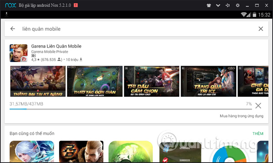Open the suggested green globe app icon
273x163 pixels.
pos(131,152)
